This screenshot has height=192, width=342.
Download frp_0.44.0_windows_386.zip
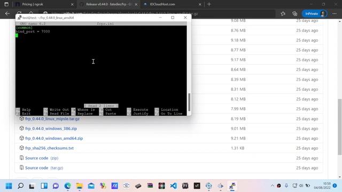(x=51, y=129)
